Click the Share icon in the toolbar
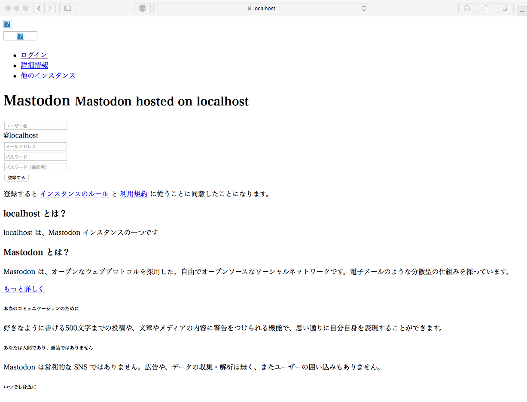 point(486,8)
